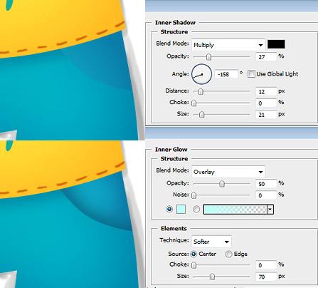Click the Noise slider handle
Viewport: 318px width, 288px height.
click(194, 195)
